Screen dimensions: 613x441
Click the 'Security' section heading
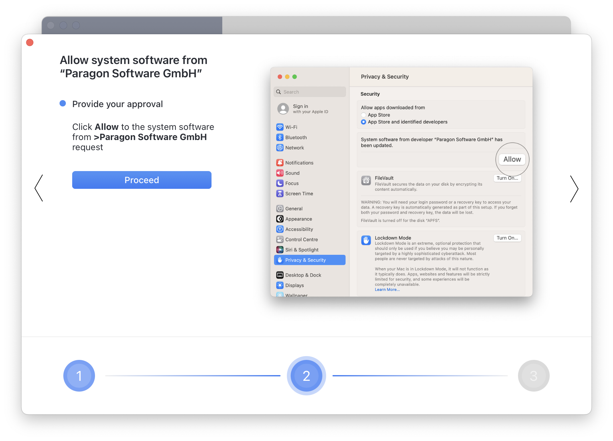click(x=370, y=94)
